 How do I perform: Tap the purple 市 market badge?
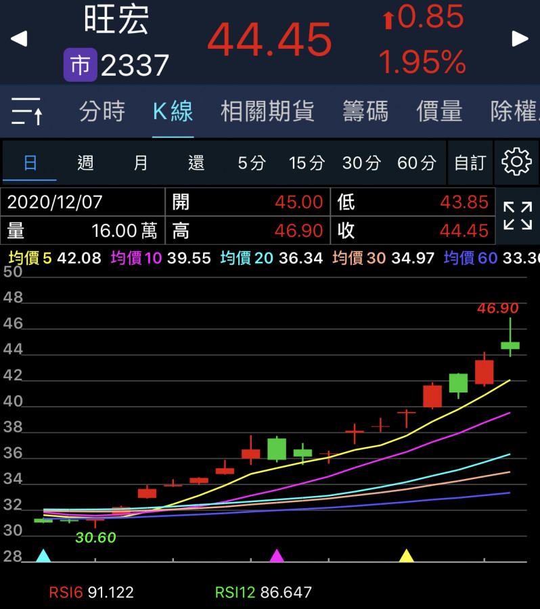[80, 66]
